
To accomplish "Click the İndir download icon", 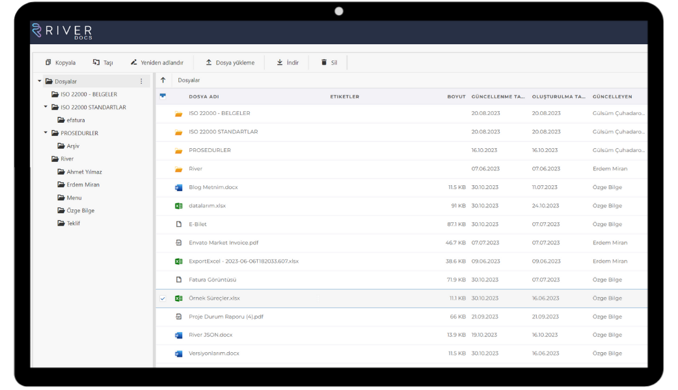I will 280,62.
